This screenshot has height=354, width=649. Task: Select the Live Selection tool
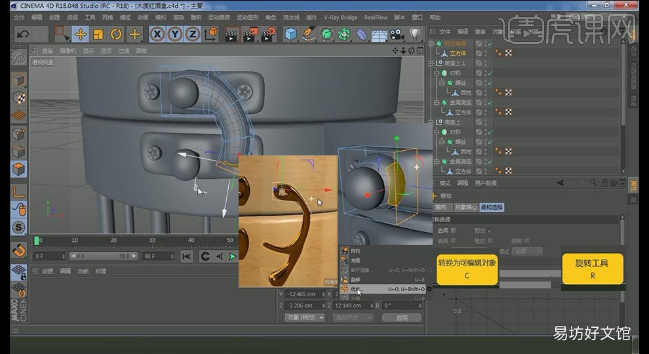[62, 34]
